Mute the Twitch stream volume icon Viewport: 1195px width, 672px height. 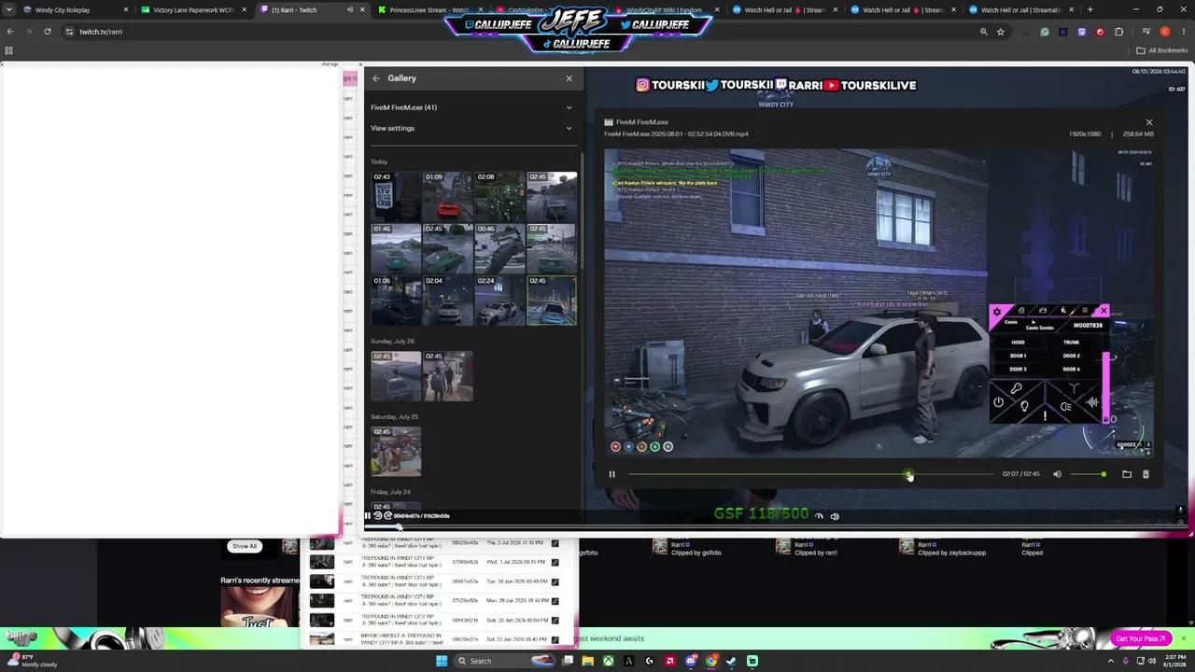click(835, 516)
